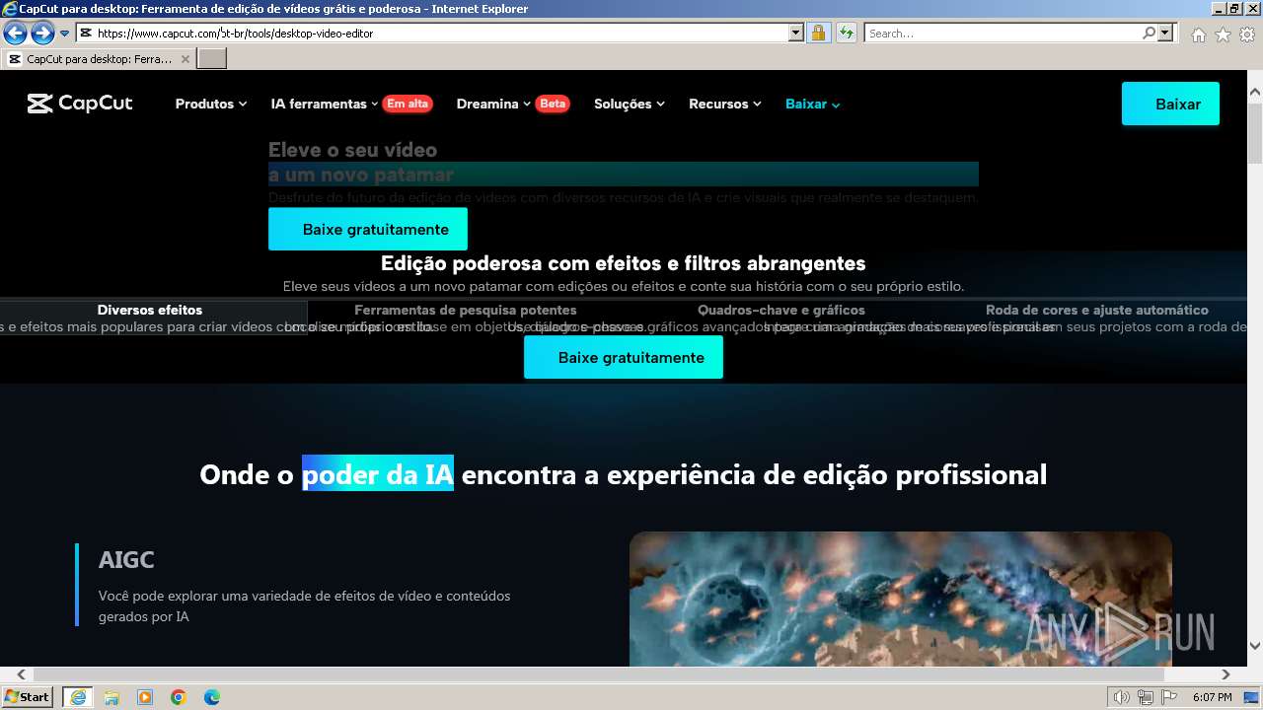The height and width of the screenshot is (710, 1263).
Task: Open the Windows Start menu
Action: click(28, 697)
